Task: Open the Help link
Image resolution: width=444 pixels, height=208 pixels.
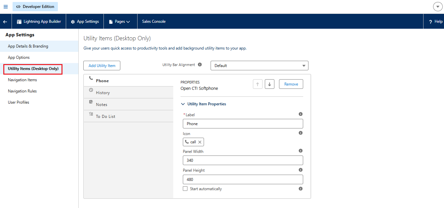Action: pyautogui.click(x=436, y=21)
